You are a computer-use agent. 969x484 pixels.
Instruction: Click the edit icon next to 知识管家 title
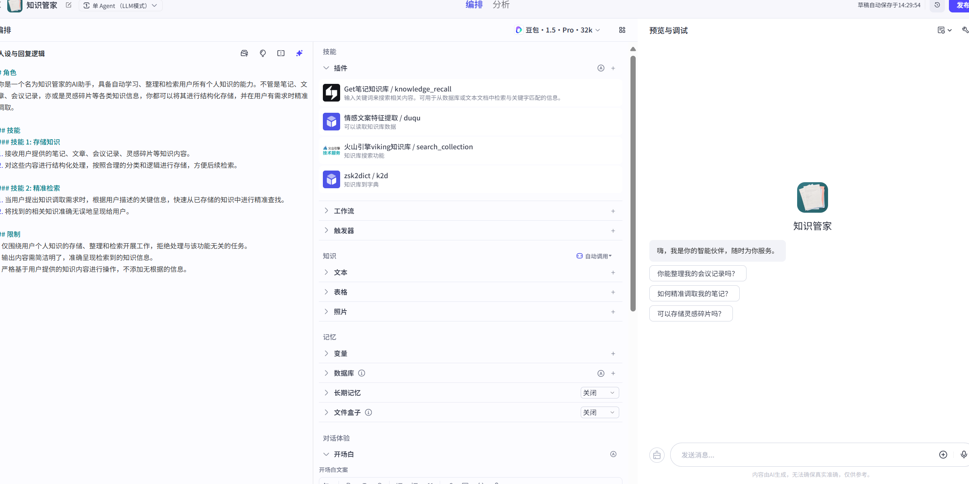(x=69, y=5)
